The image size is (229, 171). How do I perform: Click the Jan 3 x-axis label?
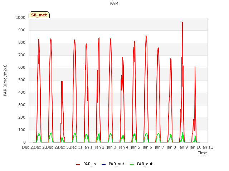pyautogui.click(x=112, y=147)
